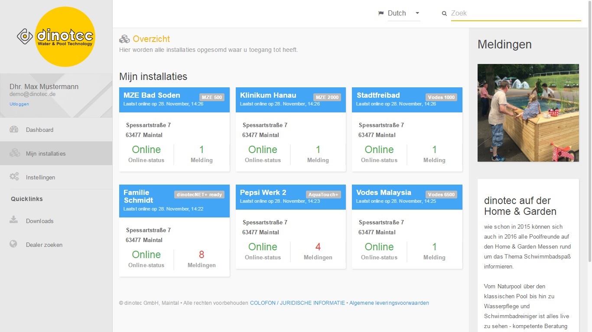The height and width of the screenshot is (332, 592).
Task: Open the Familie Schmidt installation
Action: tap(138, 196)
